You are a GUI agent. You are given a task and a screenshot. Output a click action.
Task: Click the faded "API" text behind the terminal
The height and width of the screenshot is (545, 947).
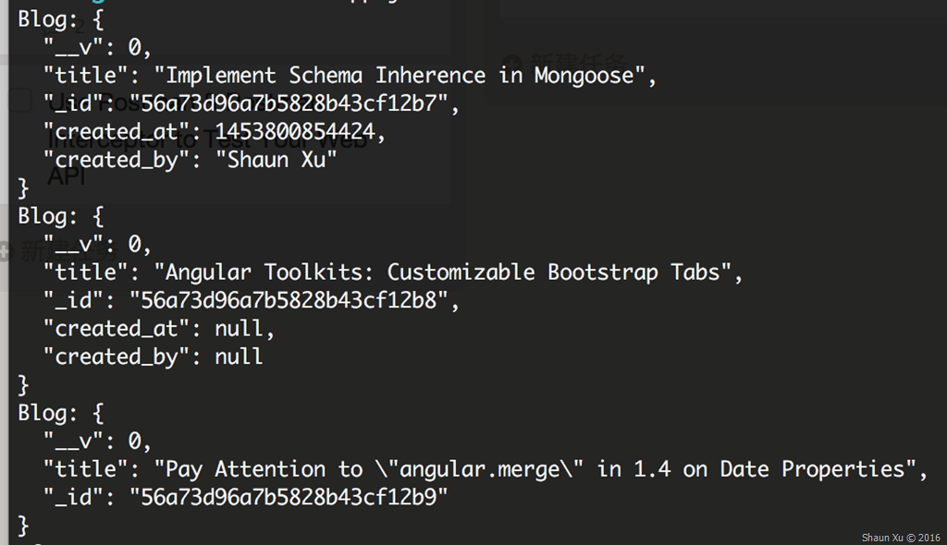(x=67, y=176)
